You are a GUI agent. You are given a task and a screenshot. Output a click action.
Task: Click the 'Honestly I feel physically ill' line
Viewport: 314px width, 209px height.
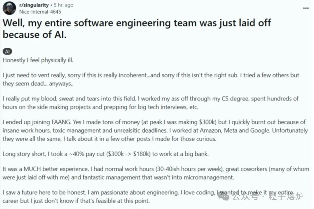(38, 60)
